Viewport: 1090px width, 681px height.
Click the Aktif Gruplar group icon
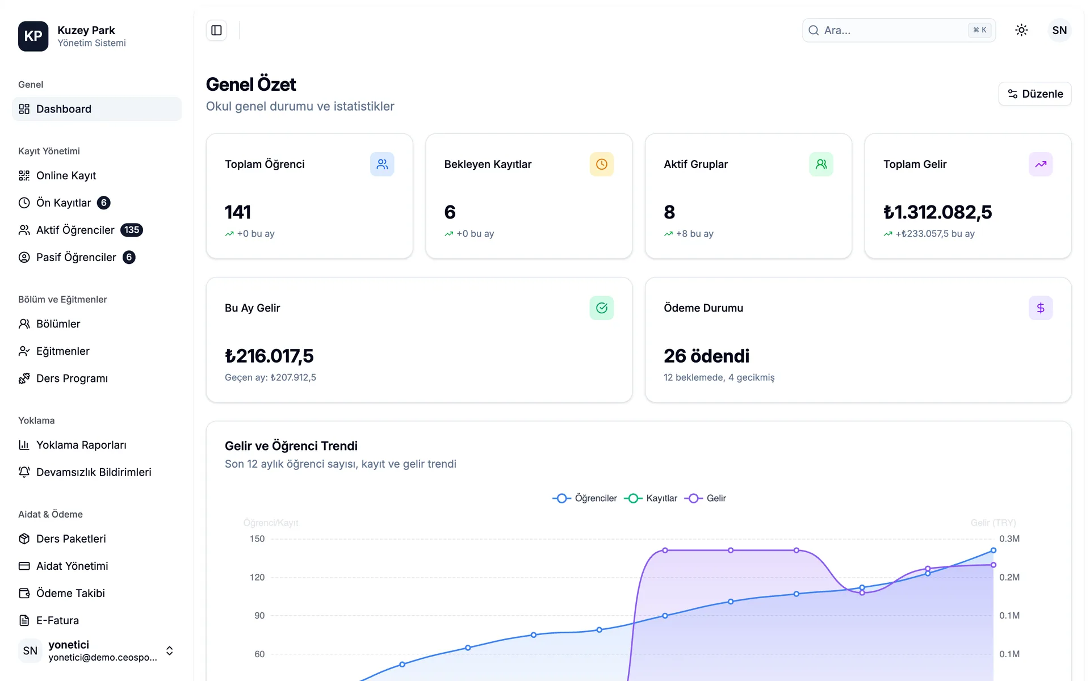[x=821, y=164]
